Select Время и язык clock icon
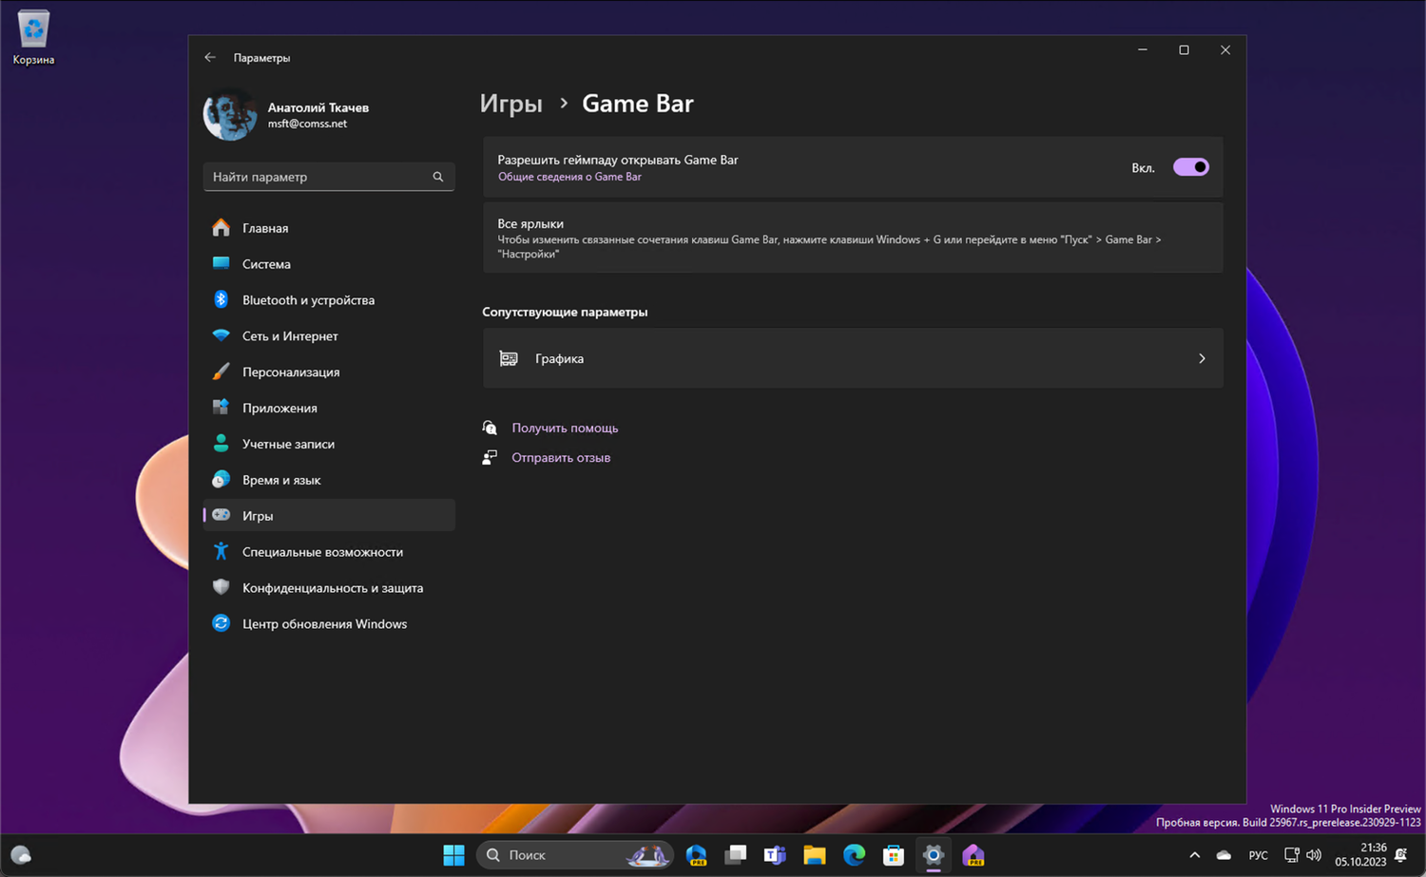The width and height of the screenshot is (1426, 877). [222, 480]
